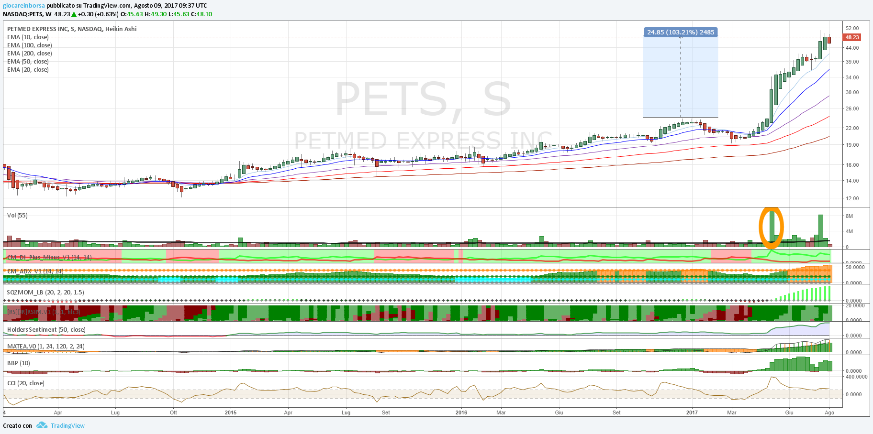Click the 19.00 price axis label
This screenshot has width=873, height=434.
(x=852, y=145)
